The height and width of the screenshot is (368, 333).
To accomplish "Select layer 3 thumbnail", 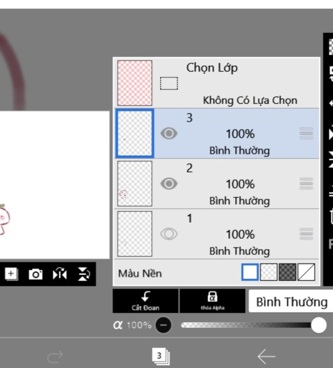I will 135,133.
